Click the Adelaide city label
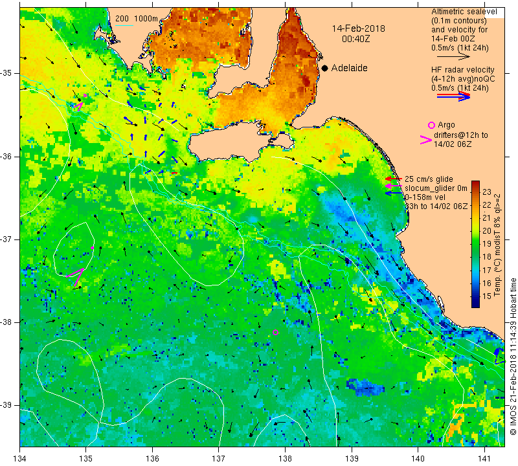 point(349,68)
